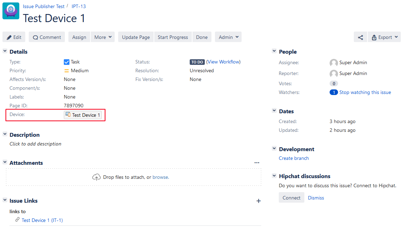Toggle the Dates section twisty
The width and height of the screenshot is (405, 230).
(x=274, y=111)
